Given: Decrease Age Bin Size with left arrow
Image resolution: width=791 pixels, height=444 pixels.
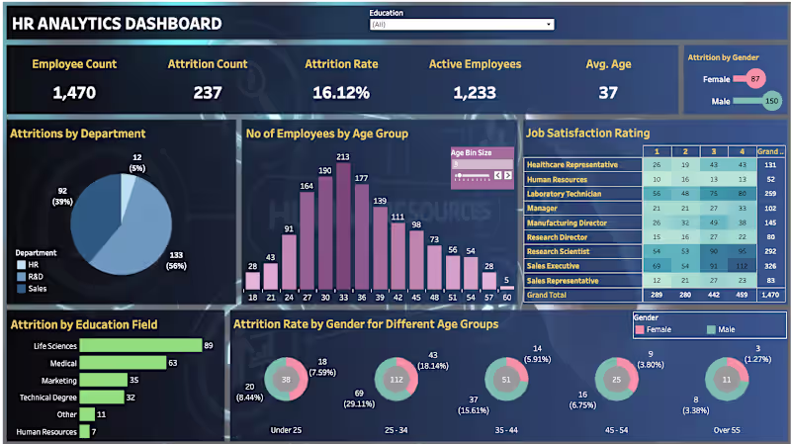Looking at the screenshot, I should (498, 175).
